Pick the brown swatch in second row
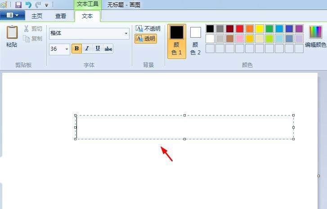327x209 pixels. [230, 39]
